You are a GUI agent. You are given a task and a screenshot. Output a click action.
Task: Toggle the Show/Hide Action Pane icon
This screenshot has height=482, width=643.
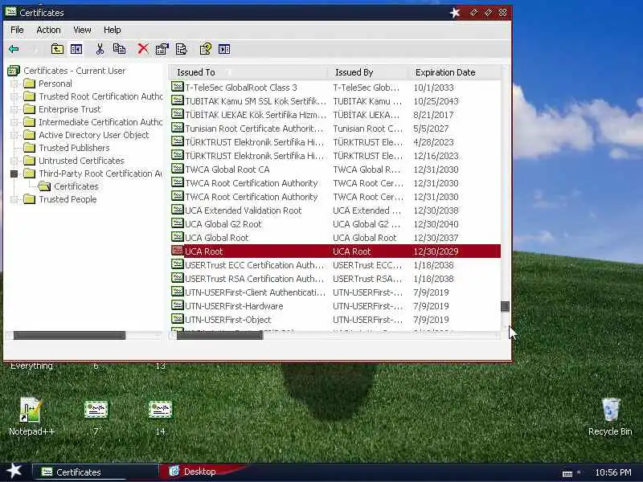coord(224,50)
